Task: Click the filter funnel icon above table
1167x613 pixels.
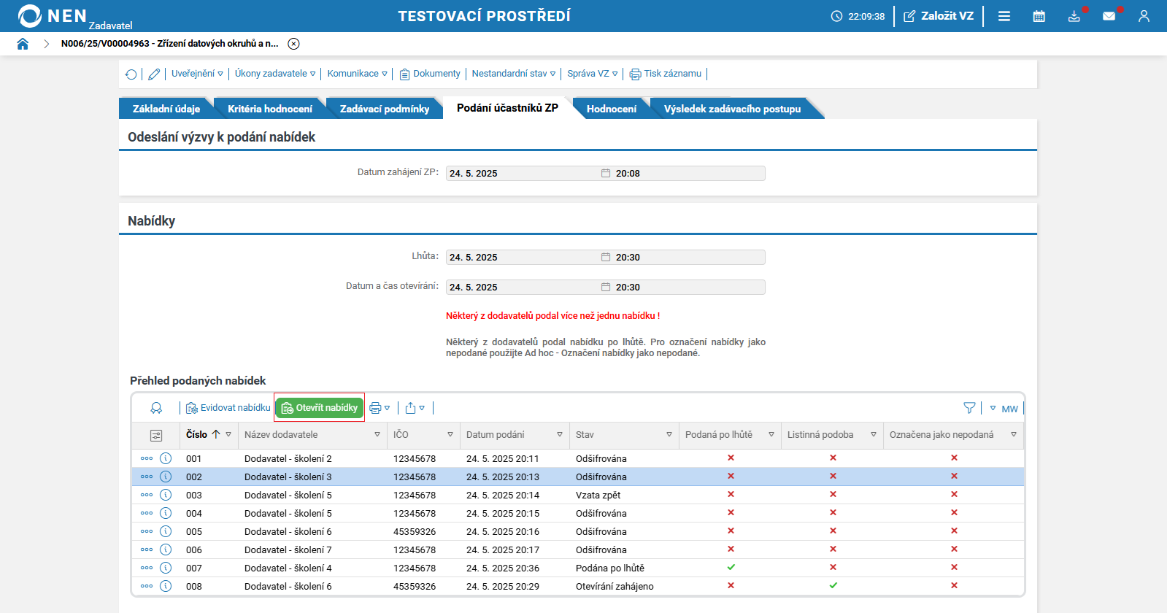Action: [x=969, y=408]
